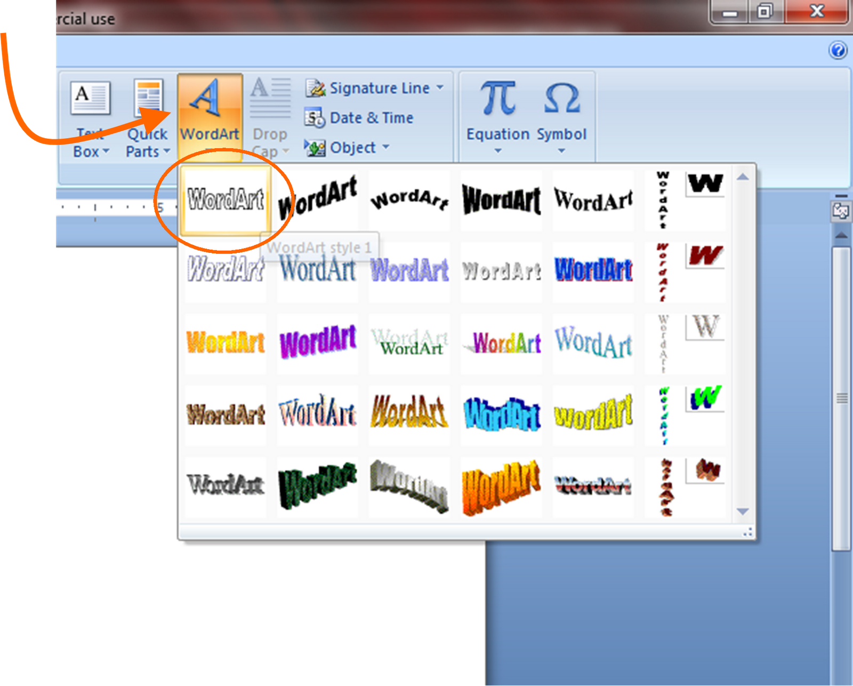
Task: Pick the silver gray spaced WordArt style
Action: pos(501,272)
